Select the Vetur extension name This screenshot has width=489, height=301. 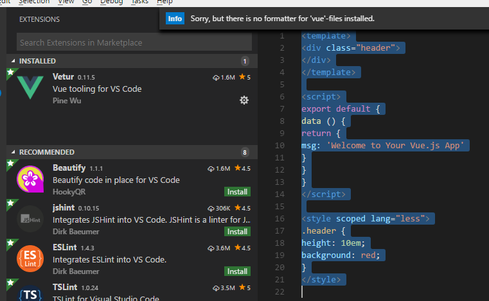(x=64, y=76)
